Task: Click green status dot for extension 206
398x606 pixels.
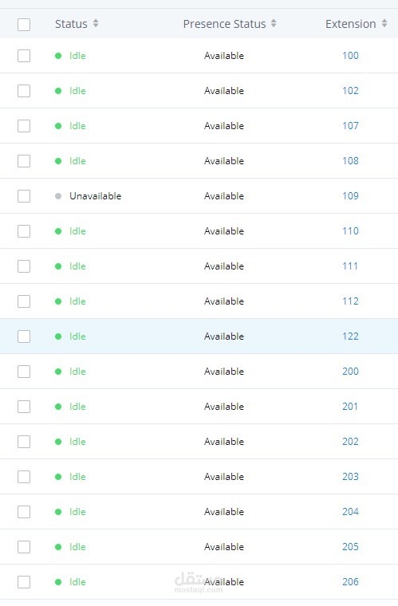Action: coord(58,582)
